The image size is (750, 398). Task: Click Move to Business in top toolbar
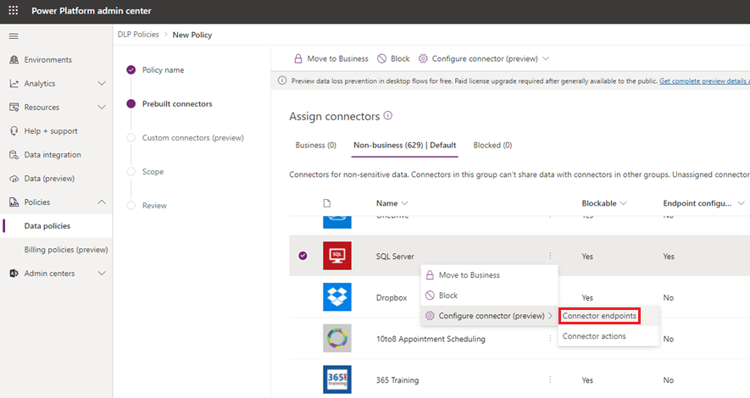331,58
